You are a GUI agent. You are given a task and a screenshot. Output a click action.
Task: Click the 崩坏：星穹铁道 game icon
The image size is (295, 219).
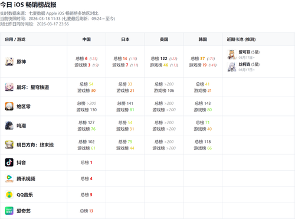(x=9, y=87)
